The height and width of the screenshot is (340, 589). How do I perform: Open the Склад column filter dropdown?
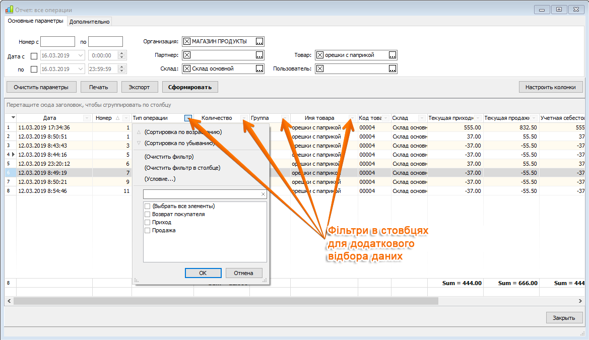coord(422,118)
